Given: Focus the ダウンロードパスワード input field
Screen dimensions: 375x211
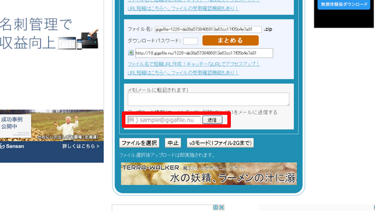Looking at the screenshot, I should click(190, 41).
